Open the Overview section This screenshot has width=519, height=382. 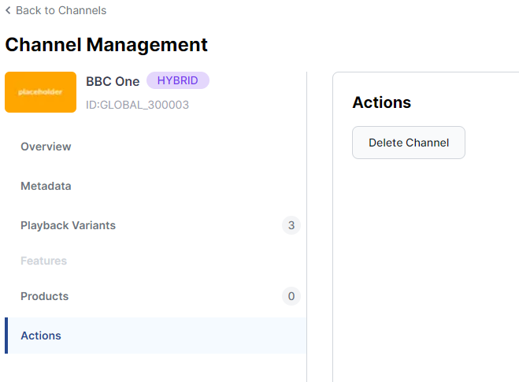46,146
